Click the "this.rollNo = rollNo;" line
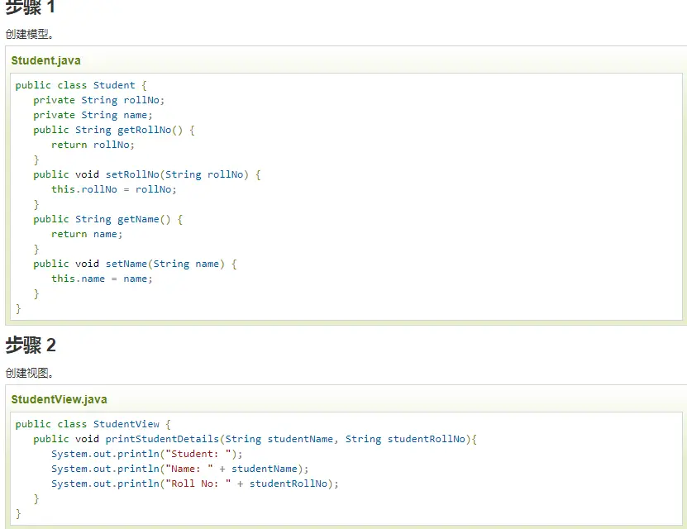The image size is (687, 529). [x=114, y=189]
